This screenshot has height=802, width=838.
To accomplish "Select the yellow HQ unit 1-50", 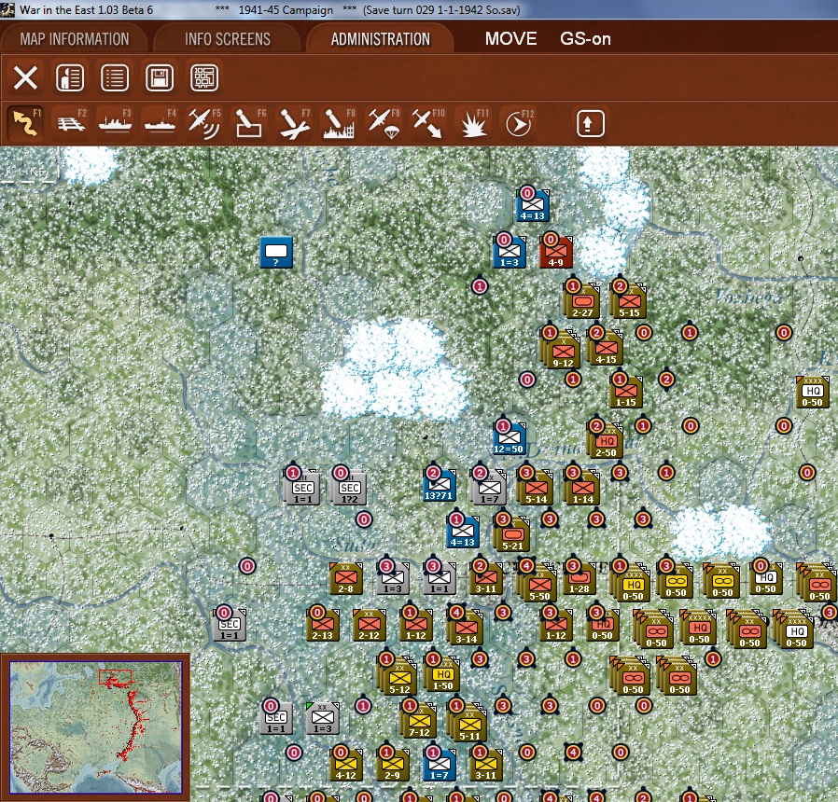I will (441, 674).
